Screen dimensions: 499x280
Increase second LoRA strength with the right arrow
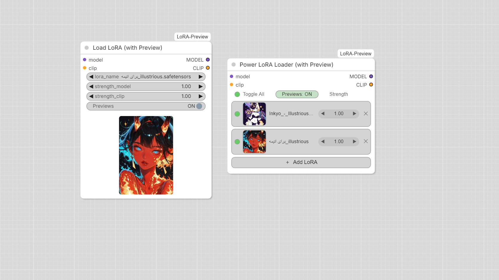coord(354,142)
